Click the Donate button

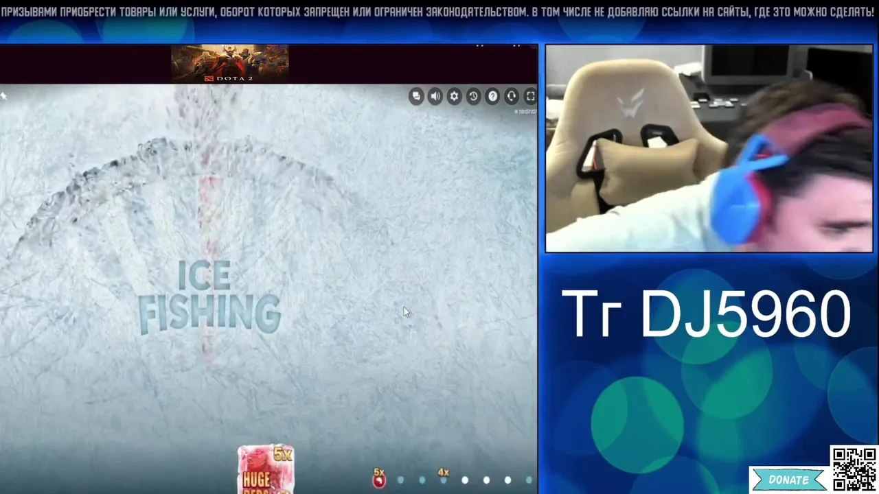pos(788,480)
